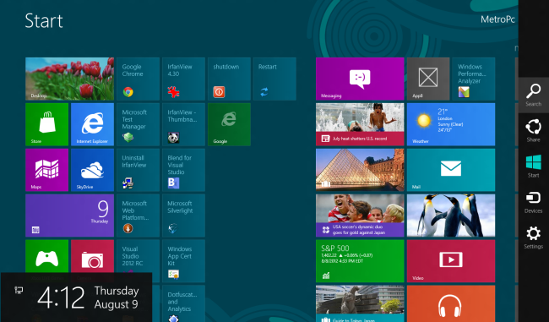Launch the Video tile
Screen dimensions: 549x322
coord(451,261)
